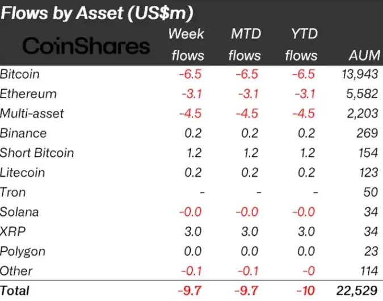Click the CoinShares logo

86,46
